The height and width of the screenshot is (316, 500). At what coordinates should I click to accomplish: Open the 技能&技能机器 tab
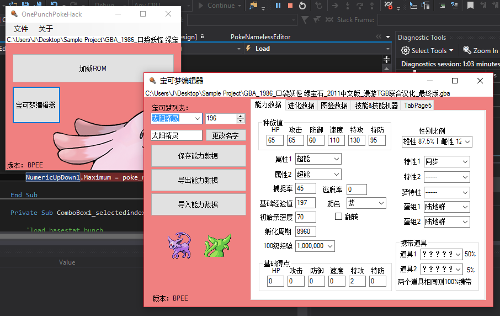376,106
